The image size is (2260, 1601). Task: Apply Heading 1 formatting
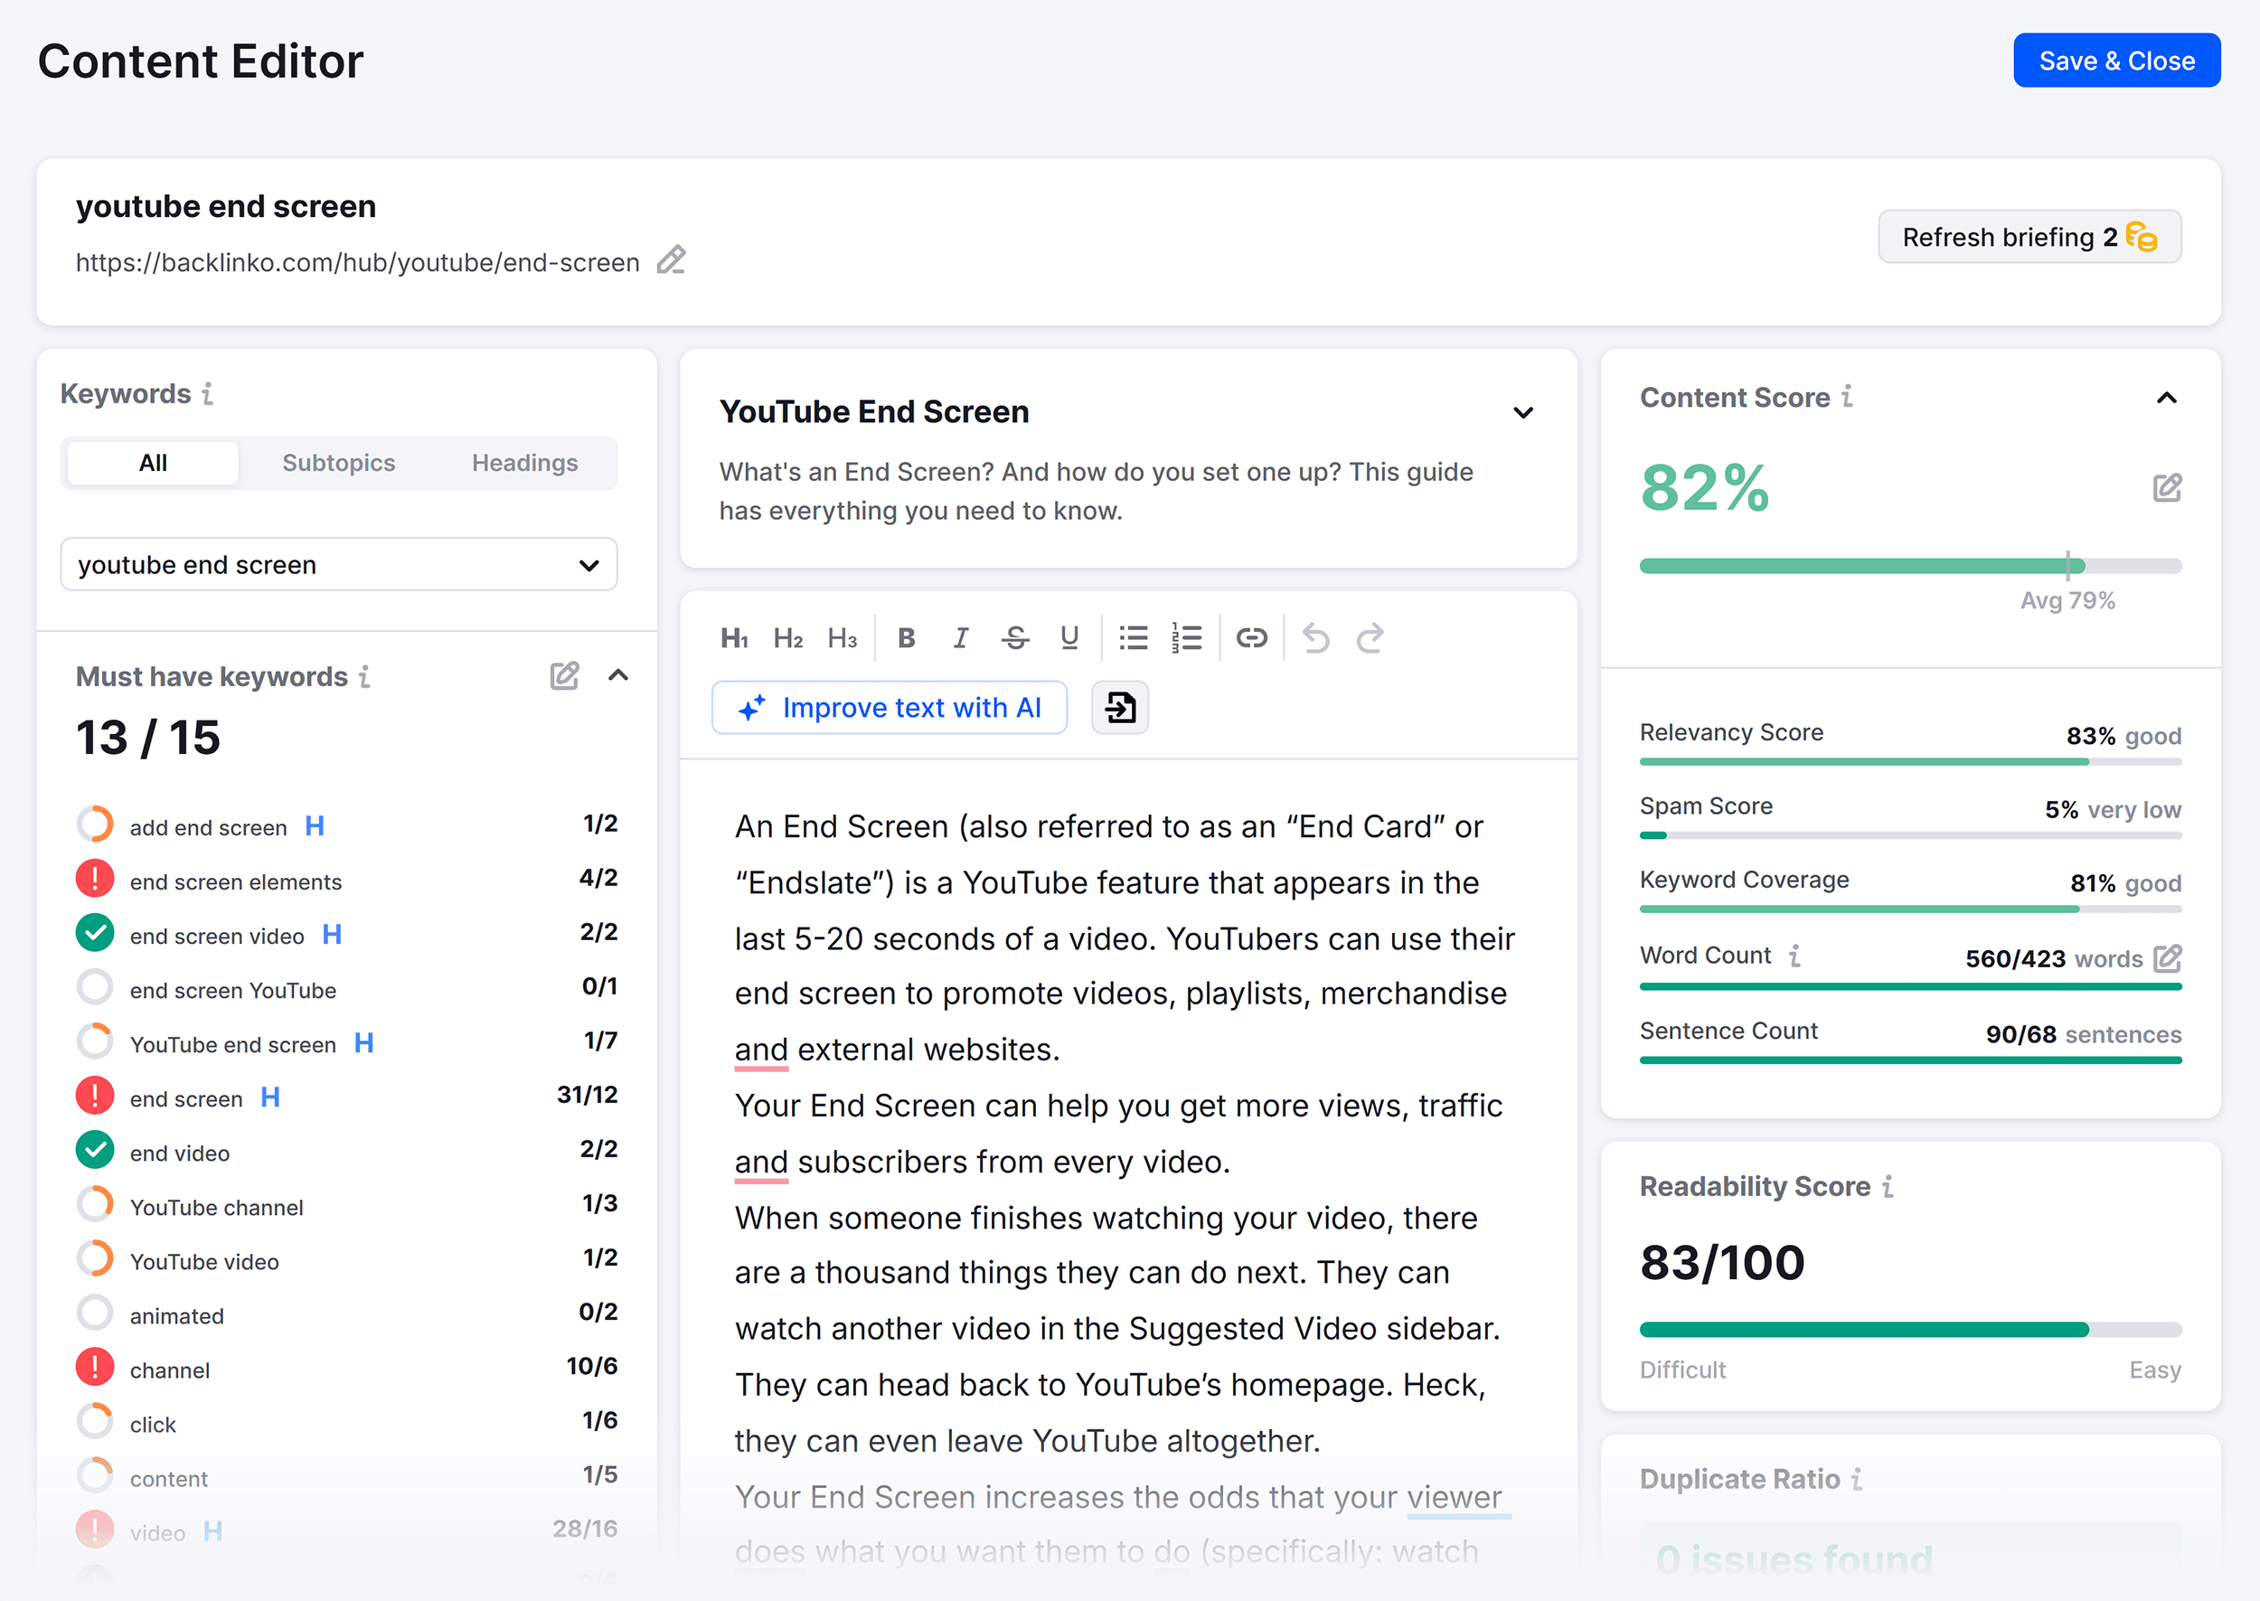point(734,638)
